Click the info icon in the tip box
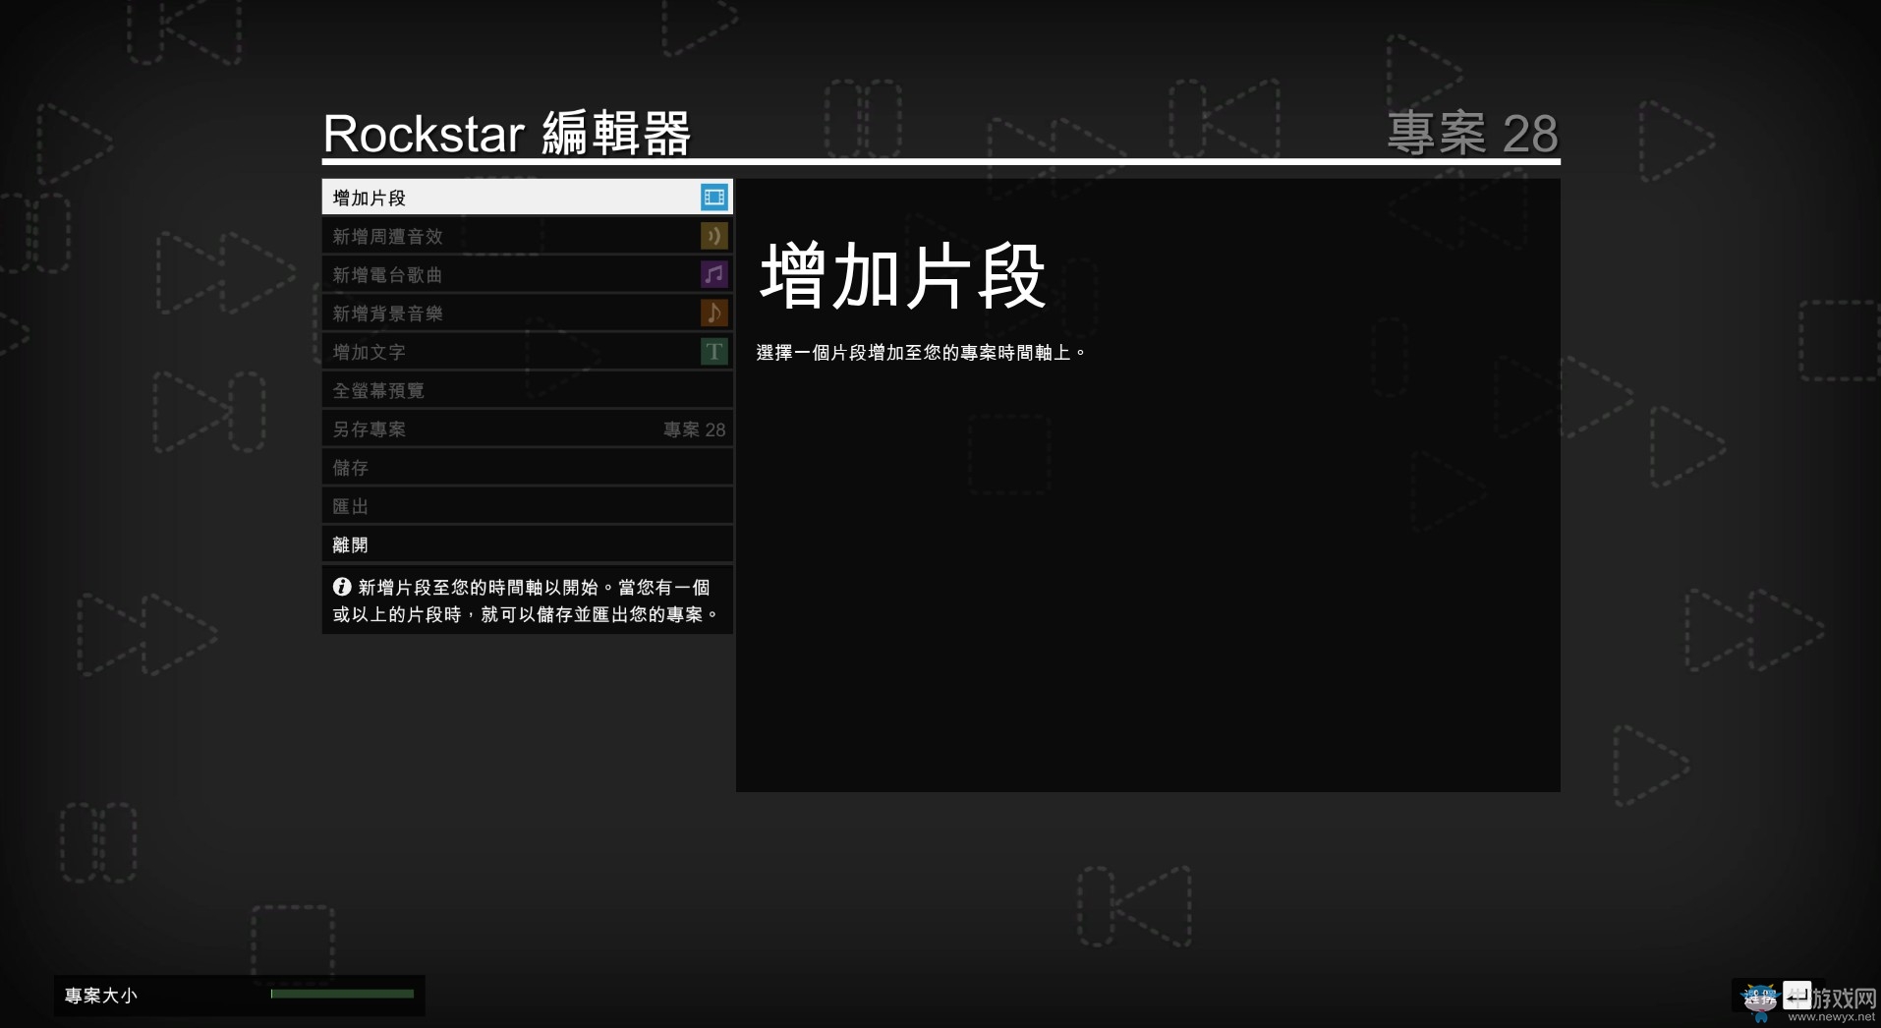 pos(341,587)
